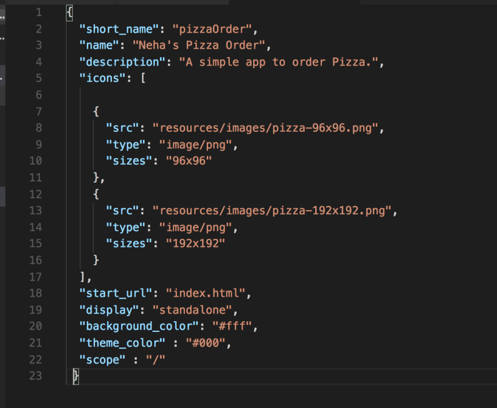Click the closing bracket on line 17

(x=82, y=277)
